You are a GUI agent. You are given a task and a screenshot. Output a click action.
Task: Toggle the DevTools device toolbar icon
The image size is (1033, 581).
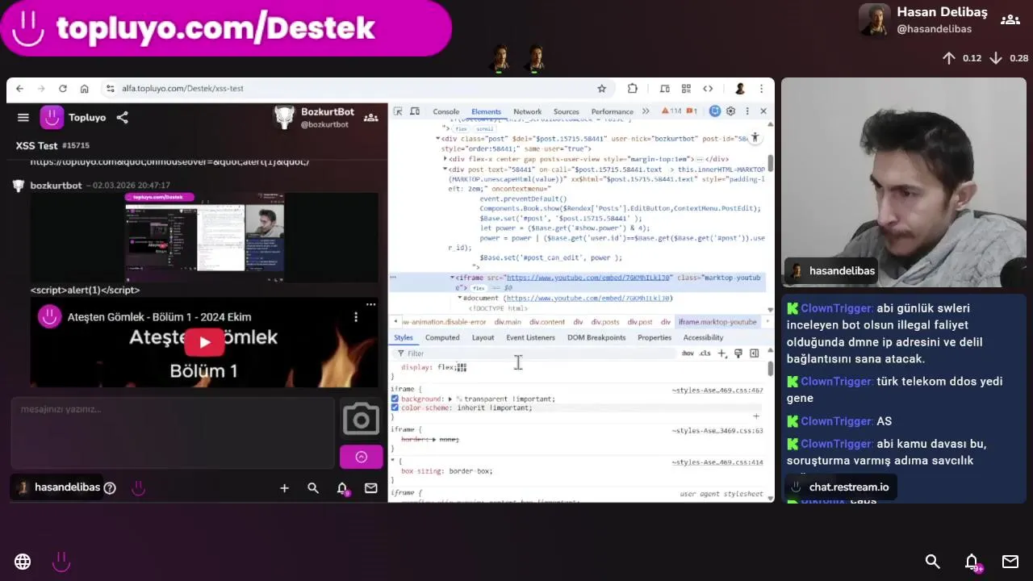tap(415, 111)
